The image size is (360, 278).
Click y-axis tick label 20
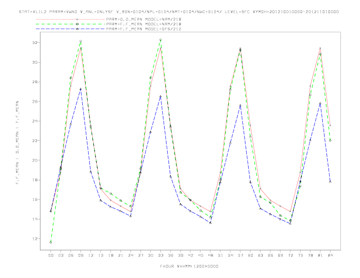35,160
